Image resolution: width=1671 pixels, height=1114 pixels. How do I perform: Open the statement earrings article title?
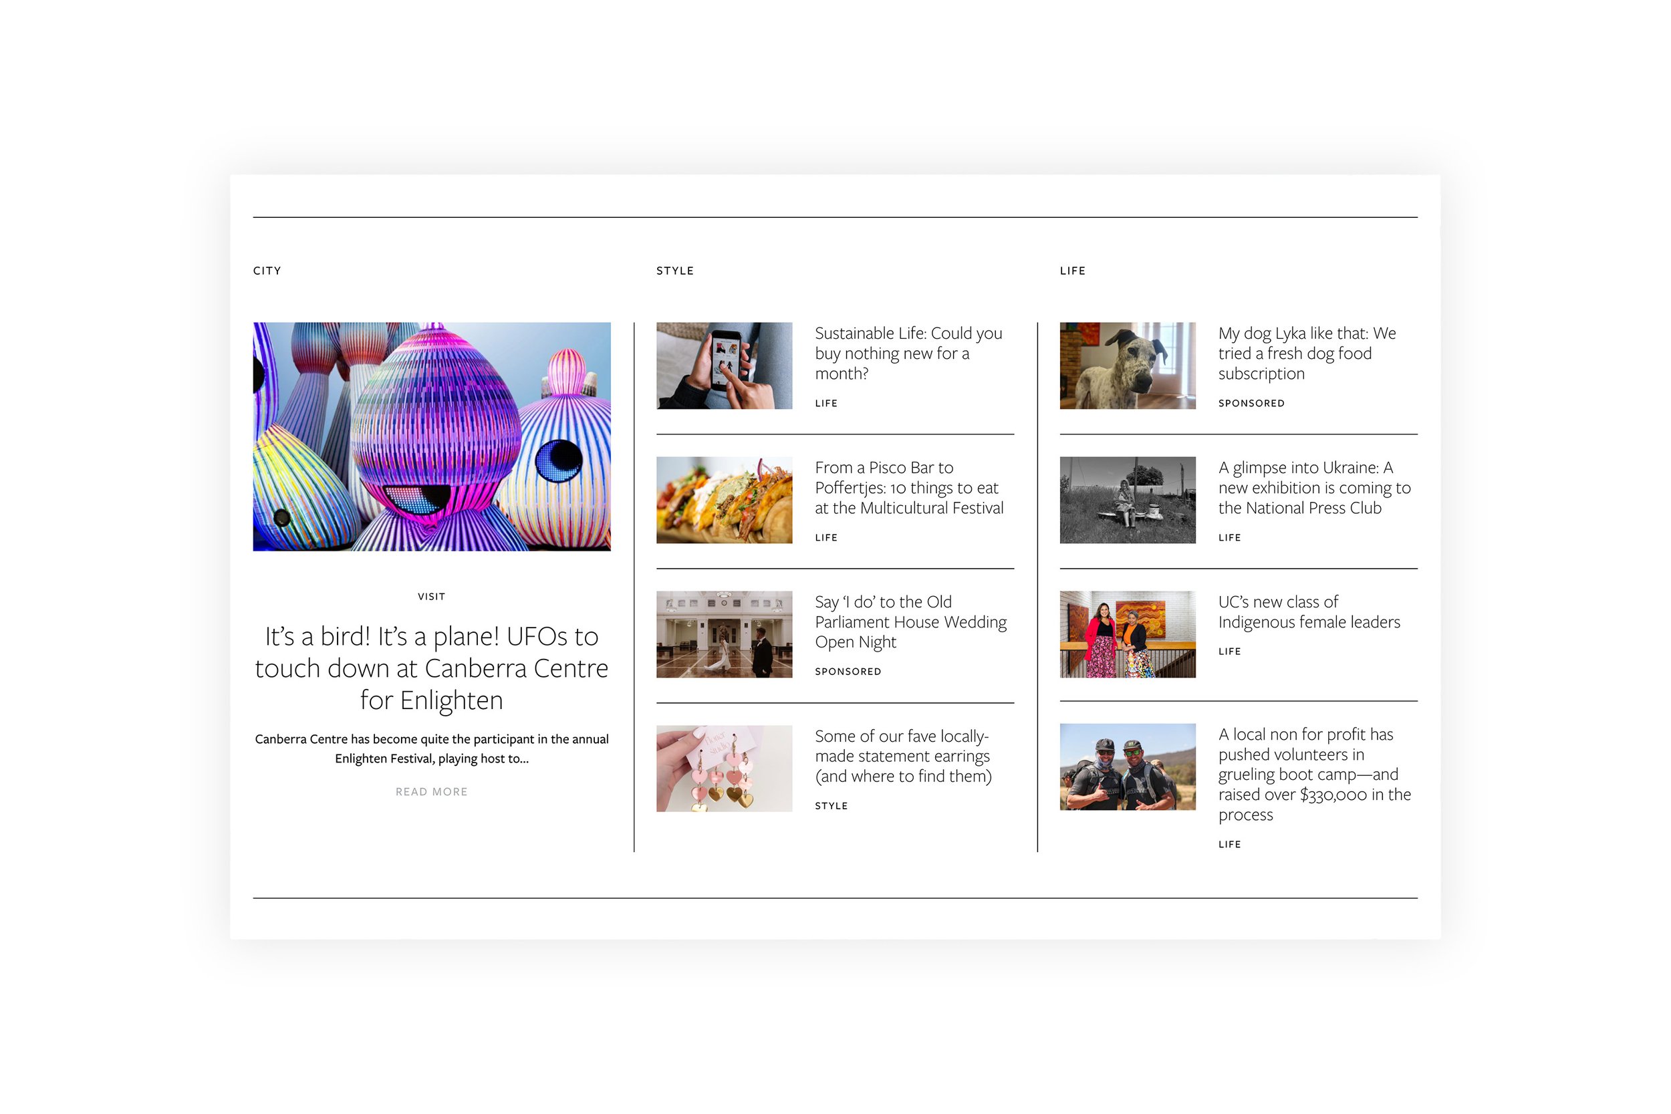click(x=902, y=756)
